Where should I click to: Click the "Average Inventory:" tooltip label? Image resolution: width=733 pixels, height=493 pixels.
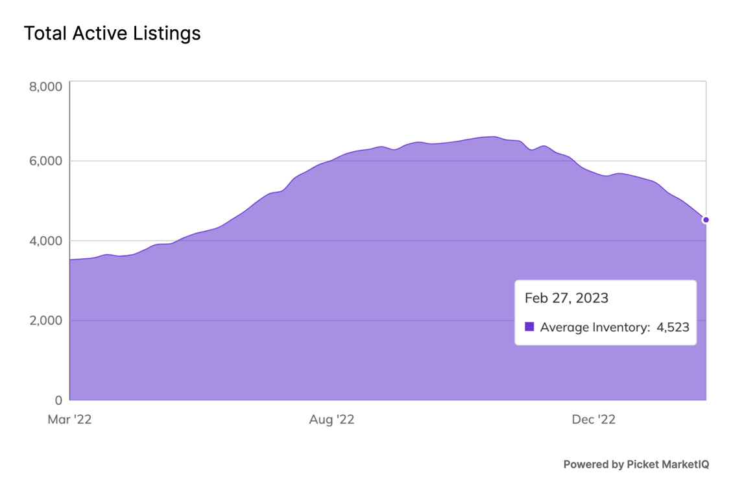tap(595, 328)
